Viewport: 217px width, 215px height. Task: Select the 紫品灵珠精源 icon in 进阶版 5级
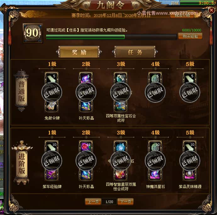click(x=190, y=175)
